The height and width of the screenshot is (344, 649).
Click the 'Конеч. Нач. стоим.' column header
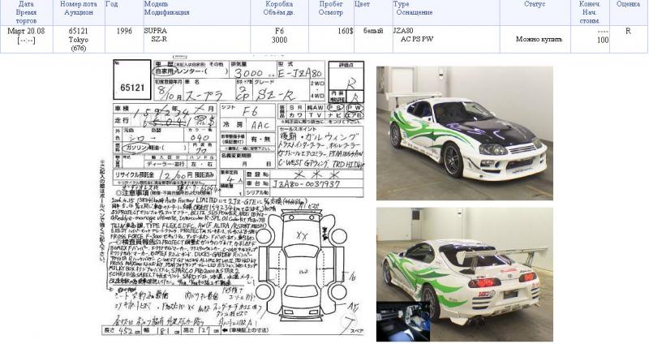pyautogui.click(x=590, y=12)
